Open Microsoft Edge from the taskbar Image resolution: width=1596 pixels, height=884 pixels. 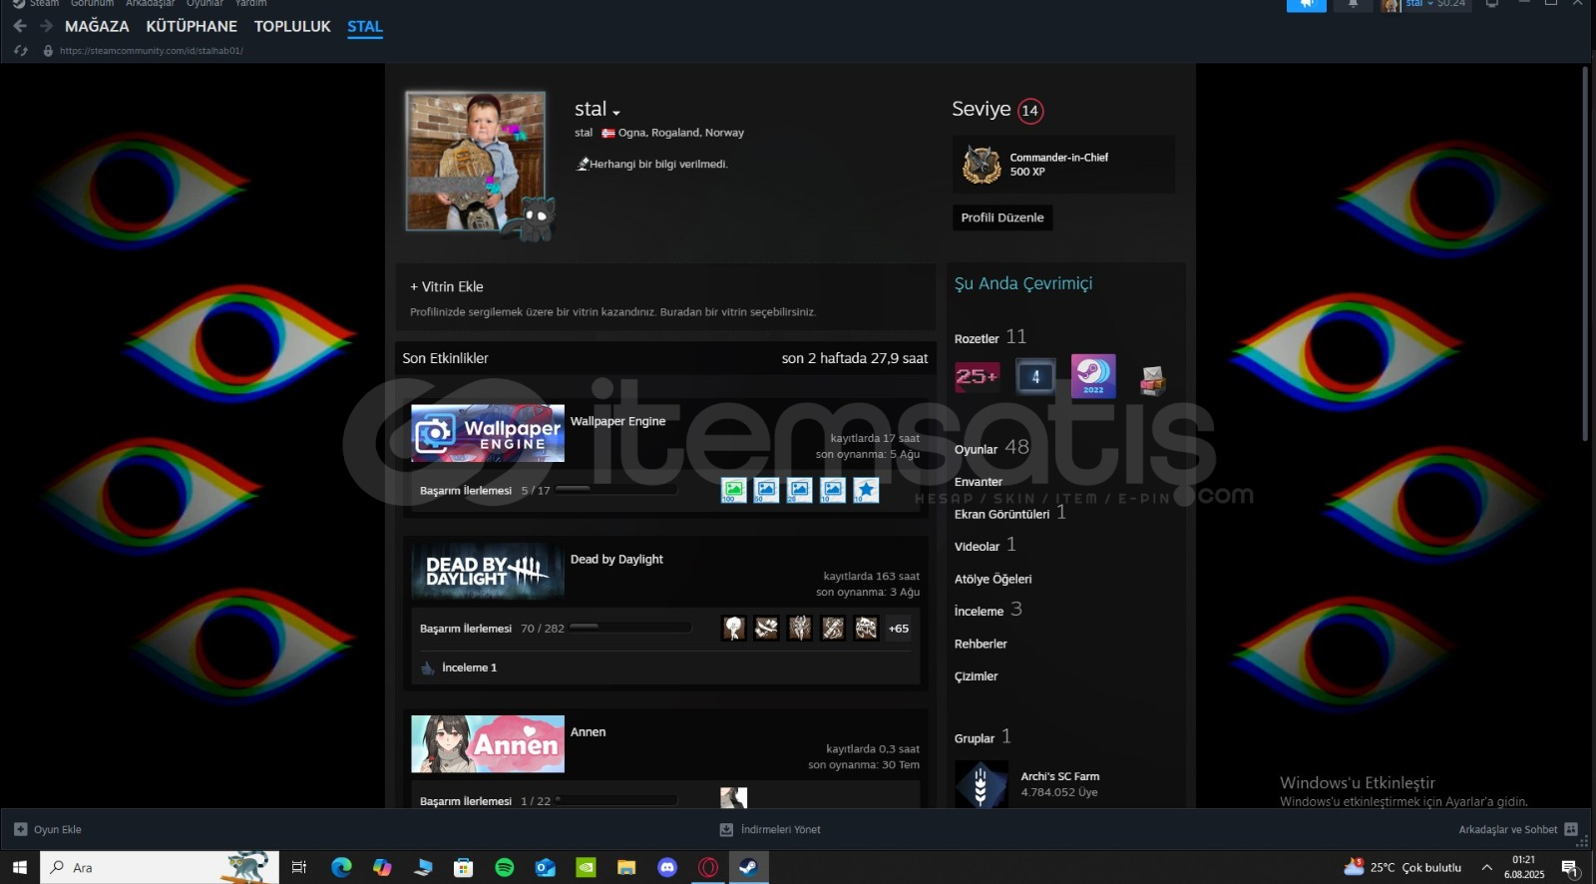click(341, 867)
